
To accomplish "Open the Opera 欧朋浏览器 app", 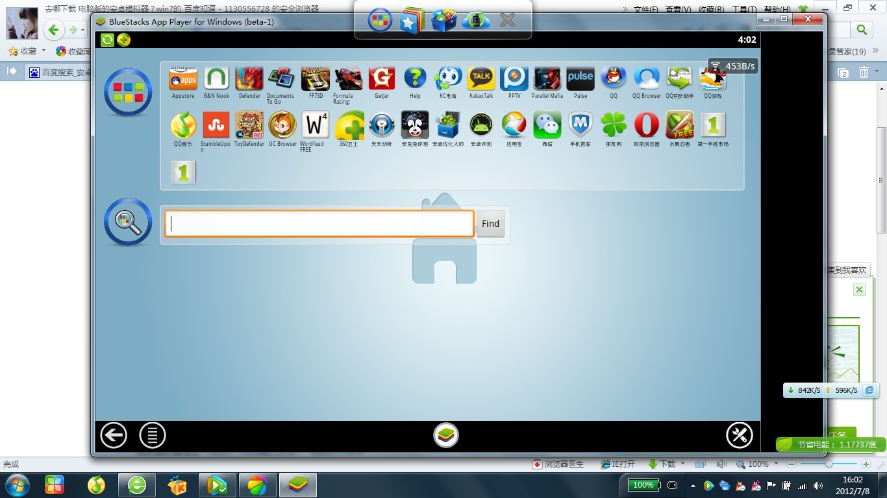I will 647,125.
